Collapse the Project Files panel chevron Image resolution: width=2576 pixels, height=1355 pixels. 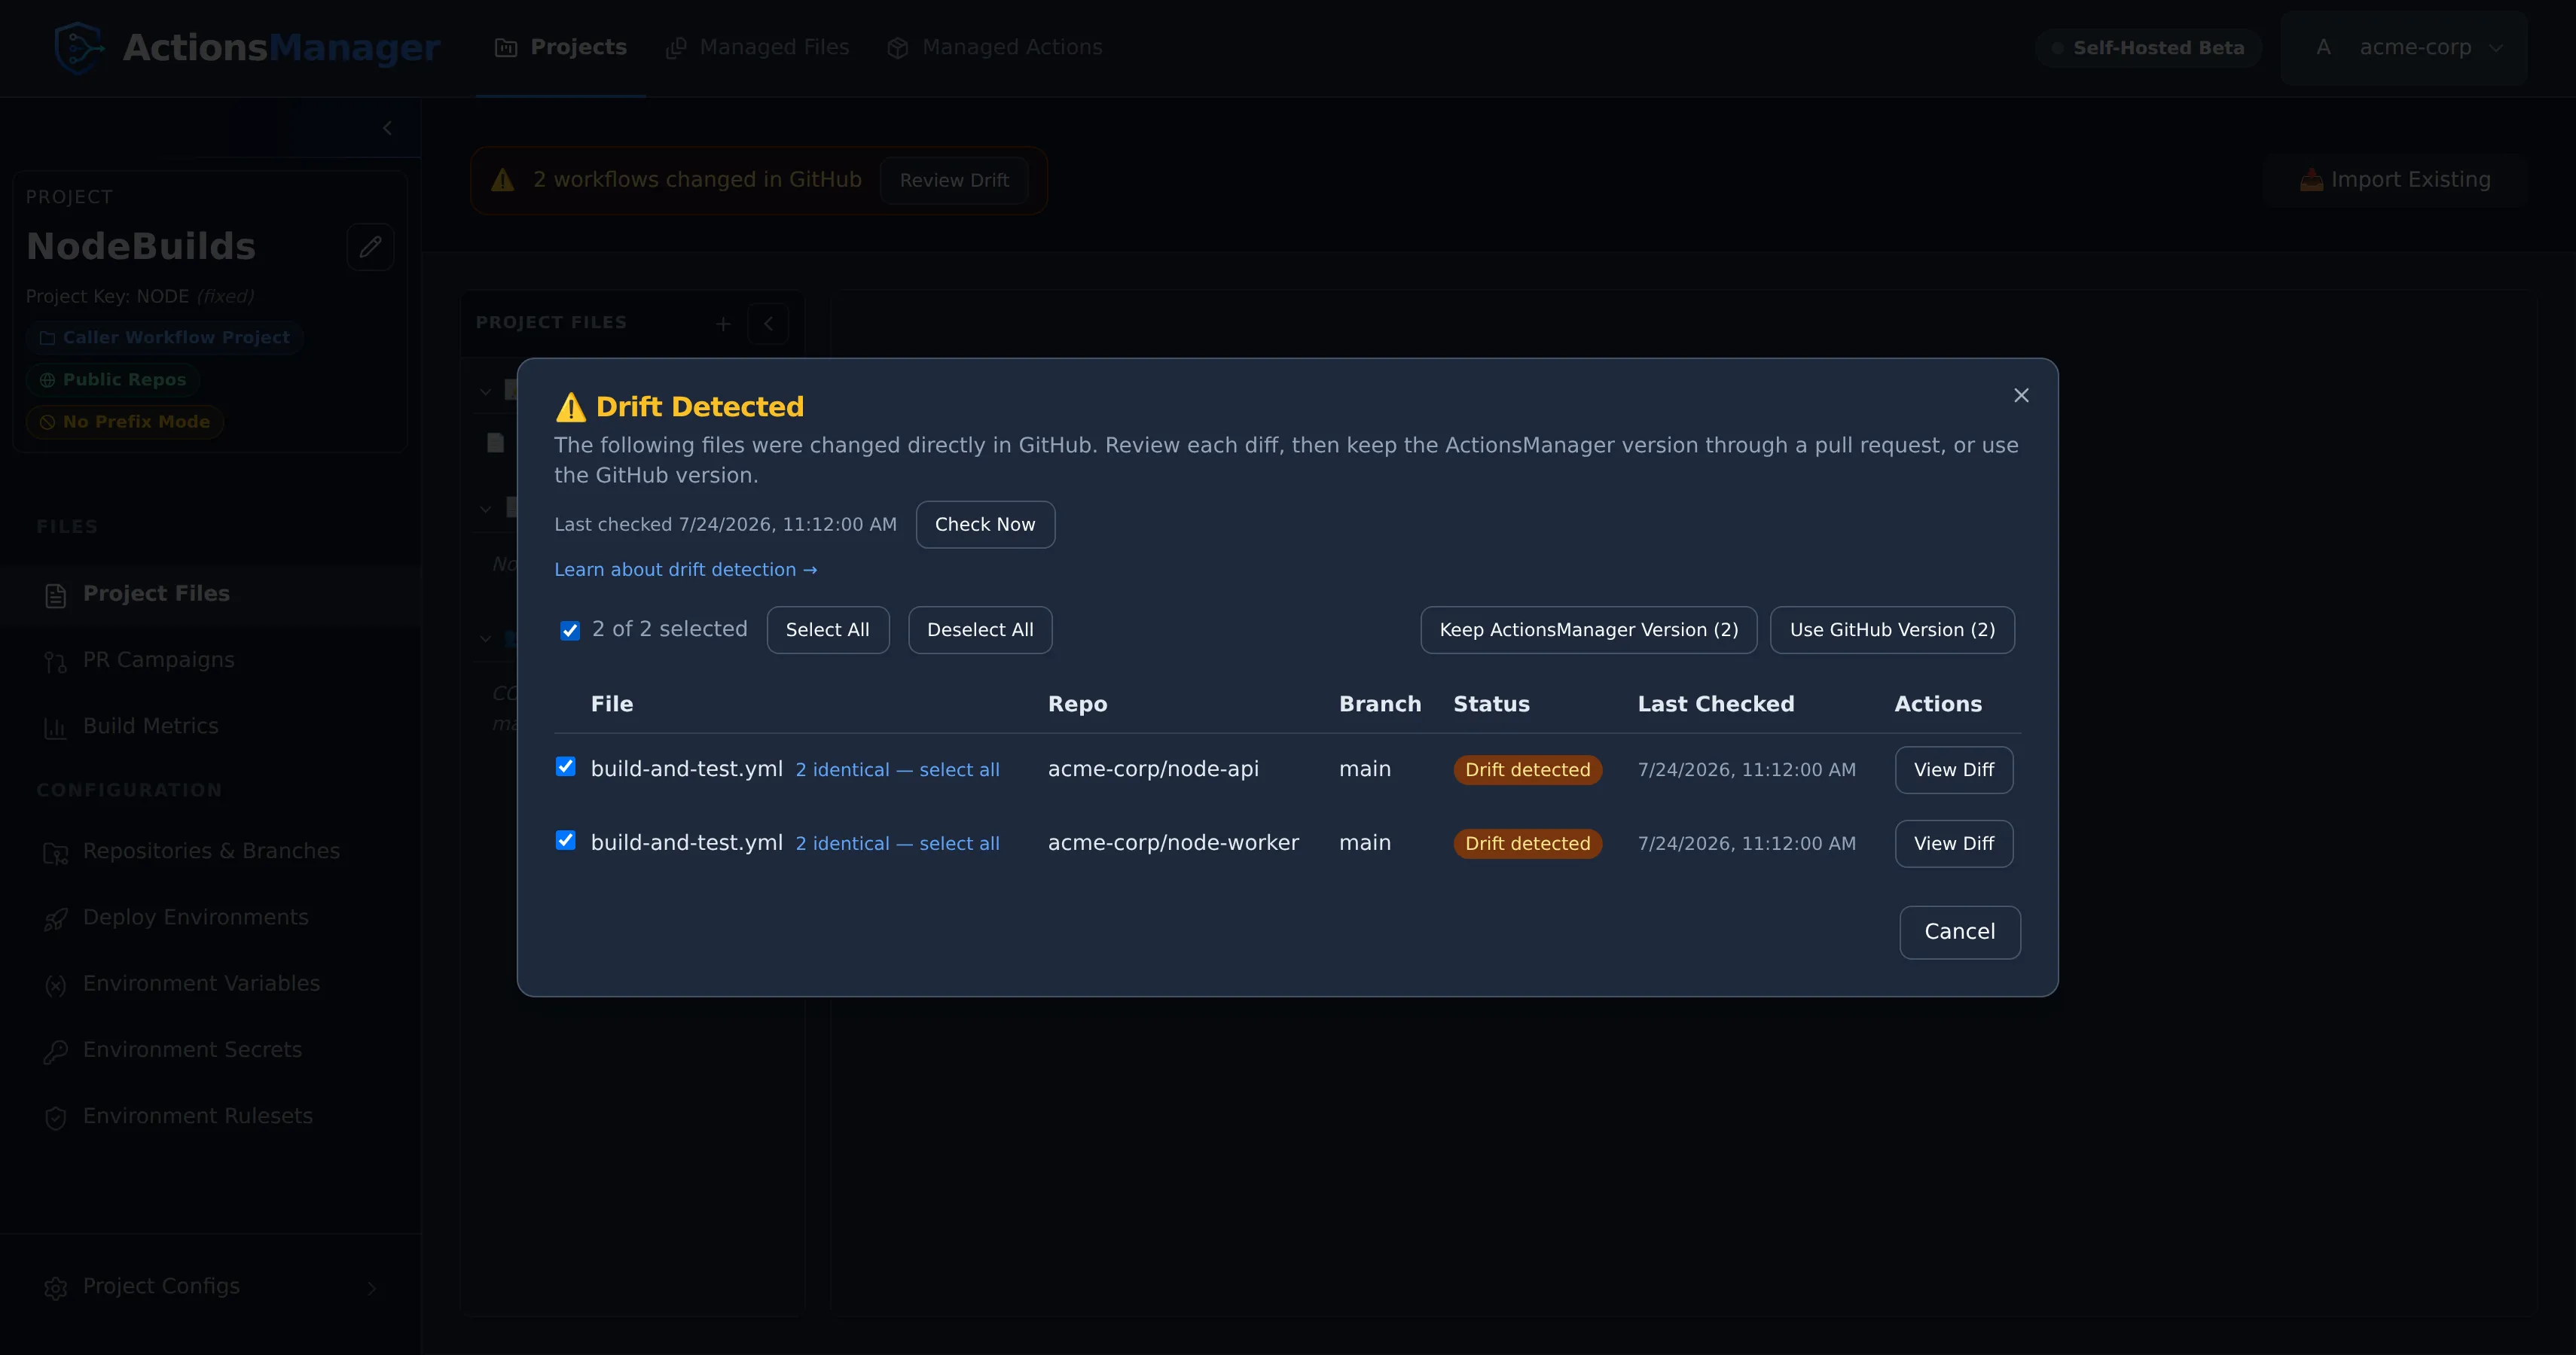click(x=768, y=324)
